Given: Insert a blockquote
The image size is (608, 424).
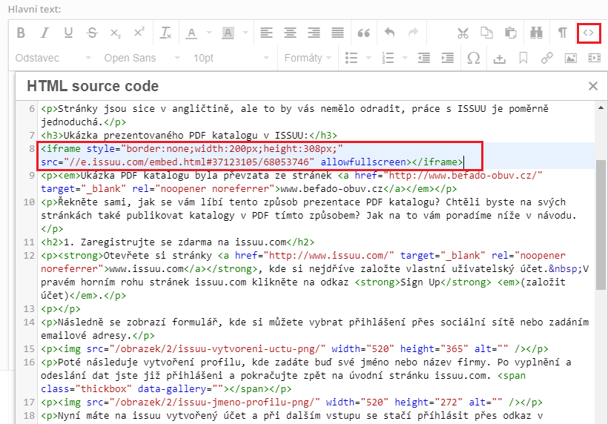Looking at the screenshot, I should click(x=363, y=33).
